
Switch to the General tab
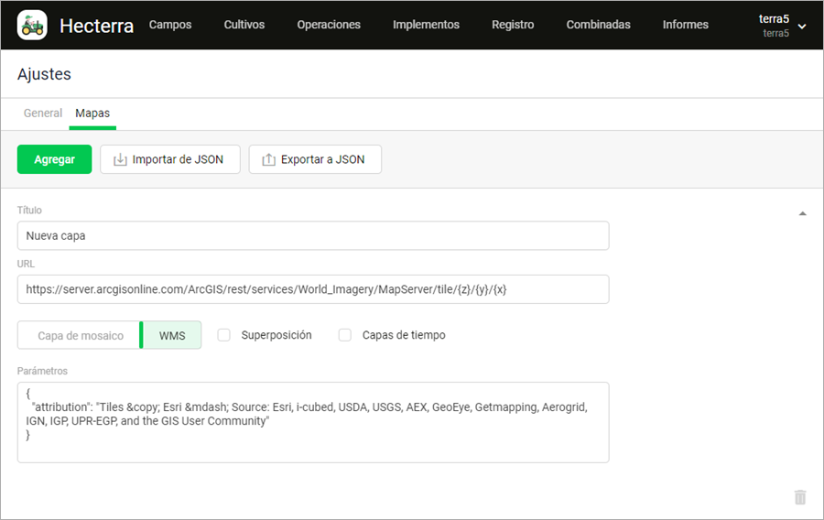pos(43,114)
